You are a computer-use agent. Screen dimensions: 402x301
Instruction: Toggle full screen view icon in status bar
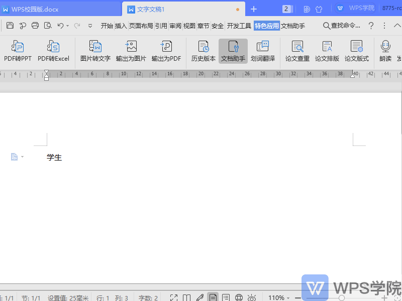(x=174, y=297)
